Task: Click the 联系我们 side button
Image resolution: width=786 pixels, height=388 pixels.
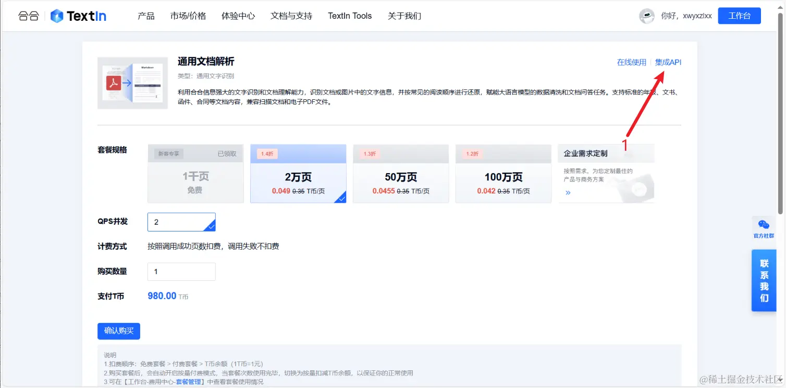Action: [764, 281]
